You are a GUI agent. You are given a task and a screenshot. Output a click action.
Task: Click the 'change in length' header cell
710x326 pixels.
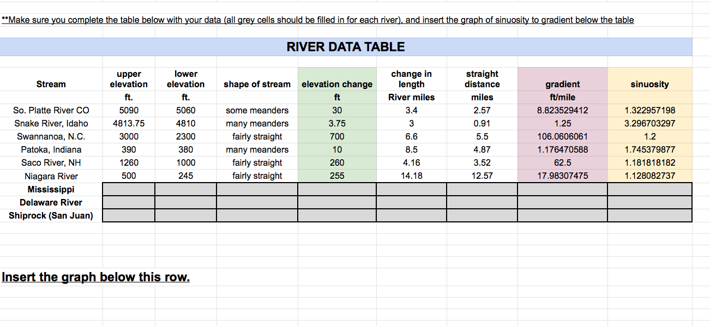point(411,79)
